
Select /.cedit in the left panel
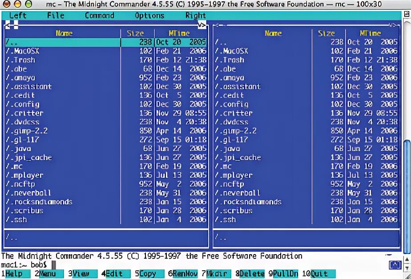point(106,95)
